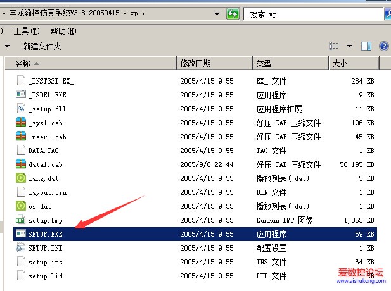The width and height of the screenshot is (391, 291).
Task: Click the SETUP.INI settings file icon
Action: [x=20, y=248]
